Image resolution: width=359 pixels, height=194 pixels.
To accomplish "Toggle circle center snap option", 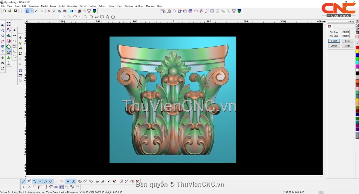I will pyautogui.click(x=51, y=181).
